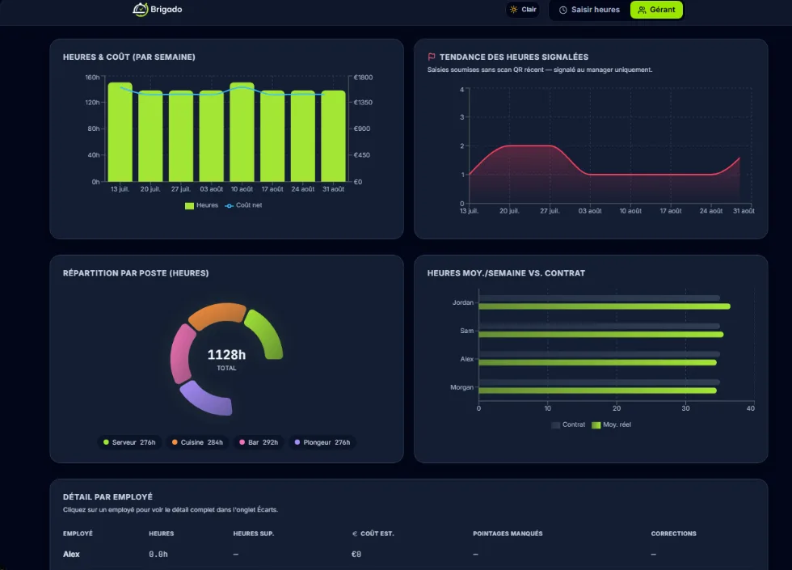Click the euro icon beside Coût est.
792x570 pixels.
(x=355, y=534)
